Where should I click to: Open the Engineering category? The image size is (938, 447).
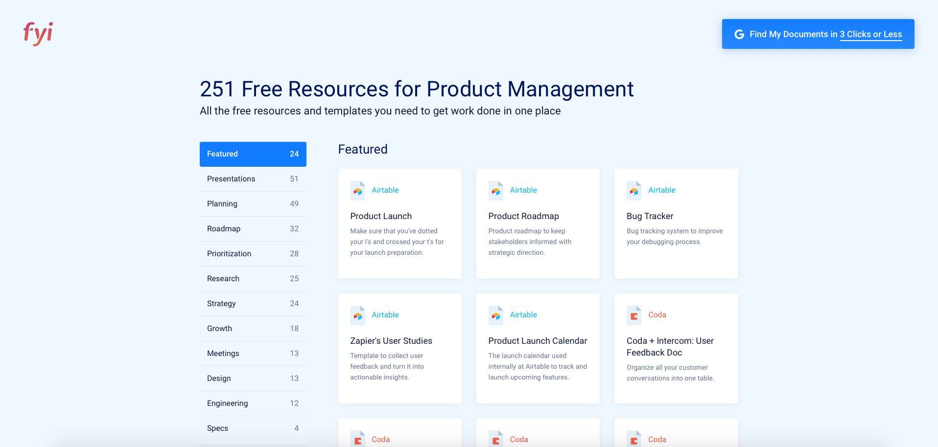(x=253, y=403)
